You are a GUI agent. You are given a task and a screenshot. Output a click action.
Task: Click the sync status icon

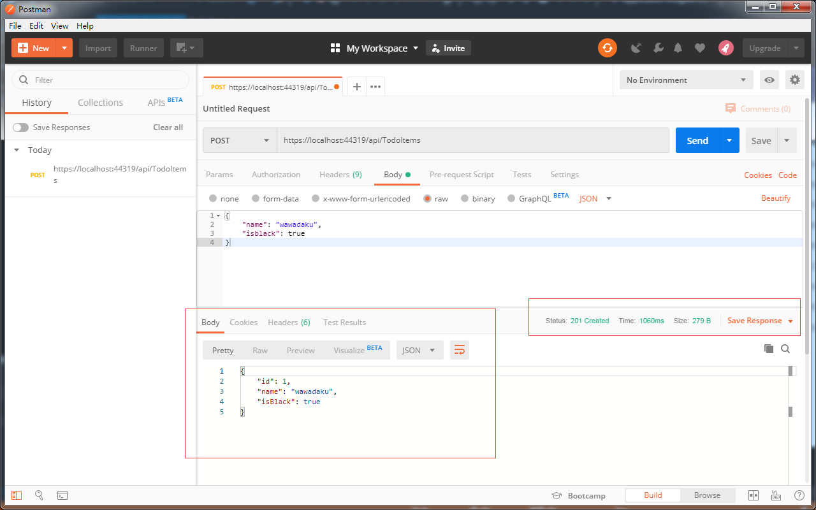608,48
